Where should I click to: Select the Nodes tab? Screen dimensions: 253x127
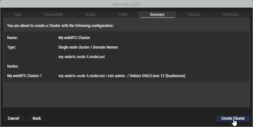click(x=90, y=15)
